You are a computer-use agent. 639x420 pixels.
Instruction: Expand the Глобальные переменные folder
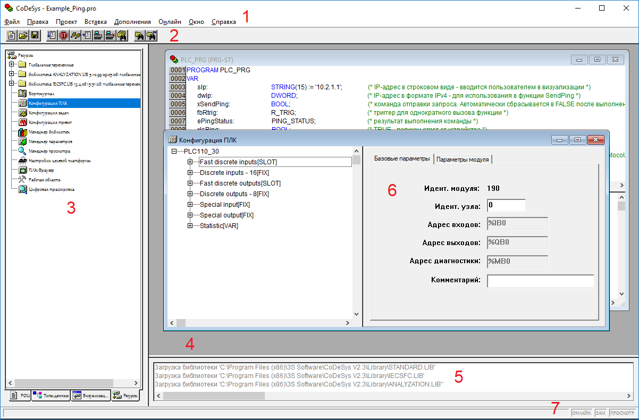click(x=12, y=65)
